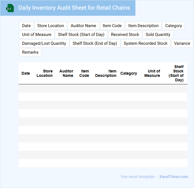Click the page title heading text
This screenshot has height=188, width=194.
(74, 8)
